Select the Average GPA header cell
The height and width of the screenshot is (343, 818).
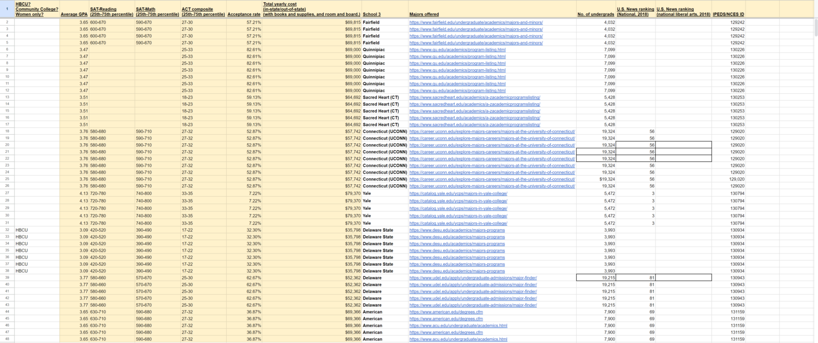tap(73, 14)
